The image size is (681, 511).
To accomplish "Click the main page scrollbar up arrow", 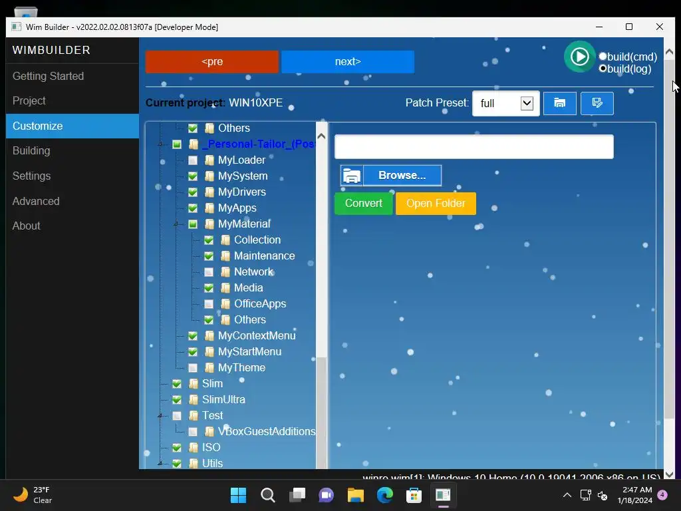I will (x=669, y=52).
